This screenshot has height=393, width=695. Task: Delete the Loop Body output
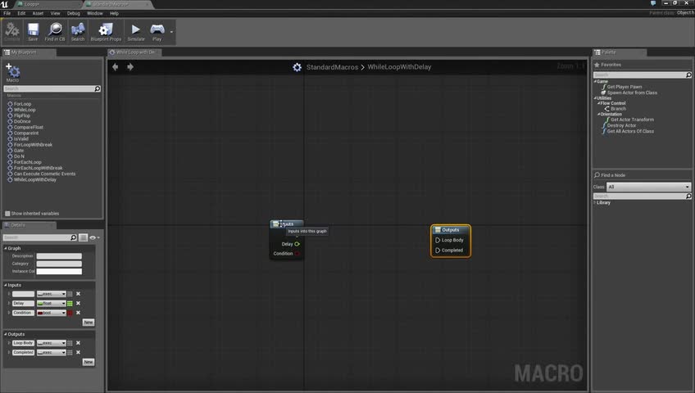tap(78, 343)
